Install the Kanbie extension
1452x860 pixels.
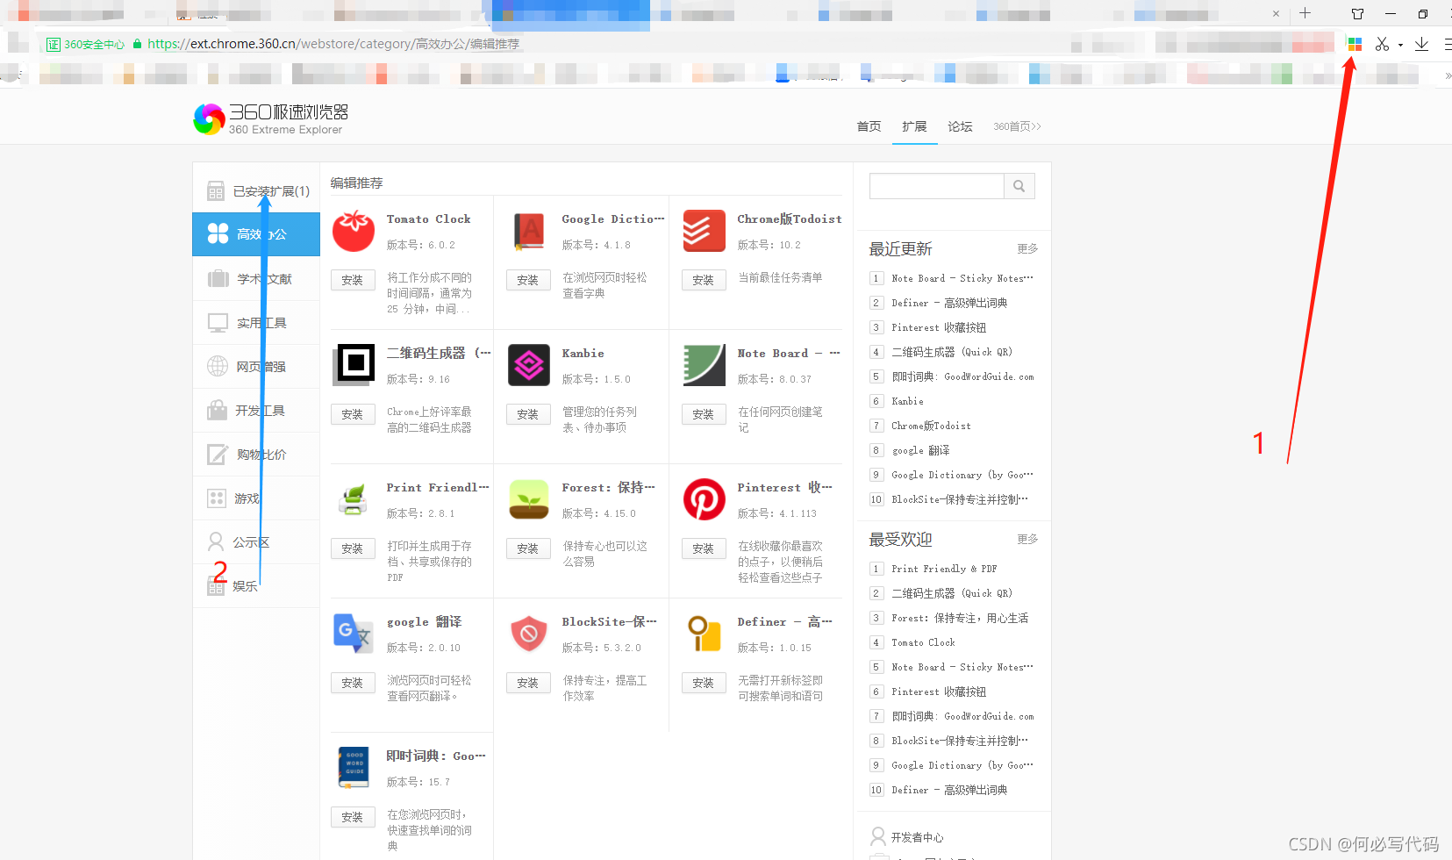click(528, 414)
